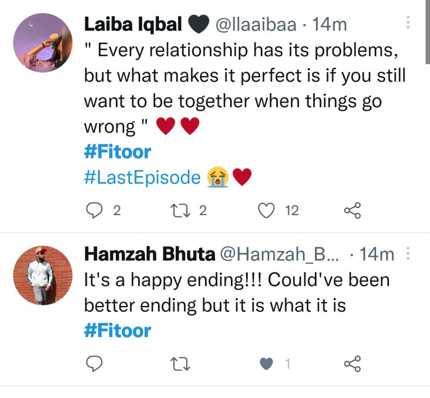This screenshot has height=398, width=430.
Task: Retweet Laiba Iqbal's Fitoor tweet
Action: [x=180, y=211]
